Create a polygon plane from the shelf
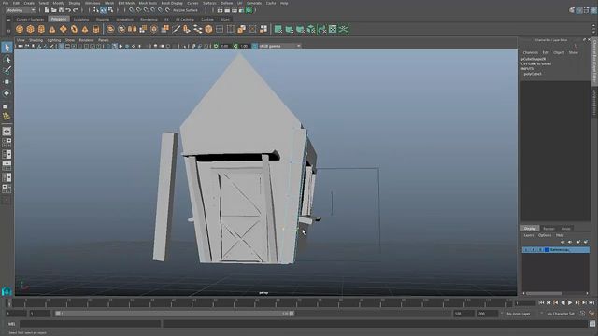This screenshot has height=336, width=598. click(63, 29)
